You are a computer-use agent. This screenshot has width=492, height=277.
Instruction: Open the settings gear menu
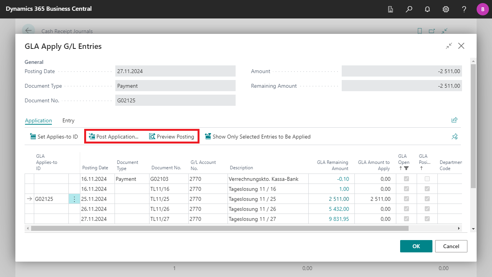[x=446, y=9]
